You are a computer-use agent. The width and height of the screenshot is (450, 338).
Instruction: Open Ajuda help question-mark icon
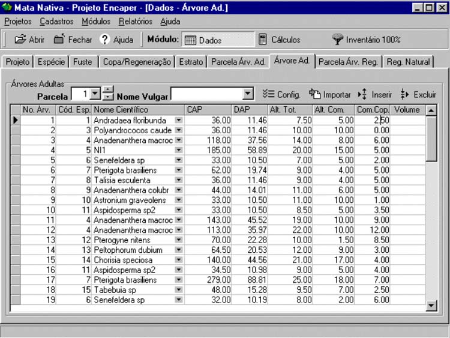[105, 40]
